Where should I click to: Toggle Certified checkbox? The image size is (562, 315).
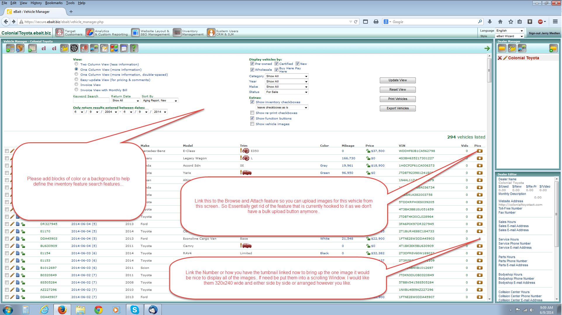(276, 64)
